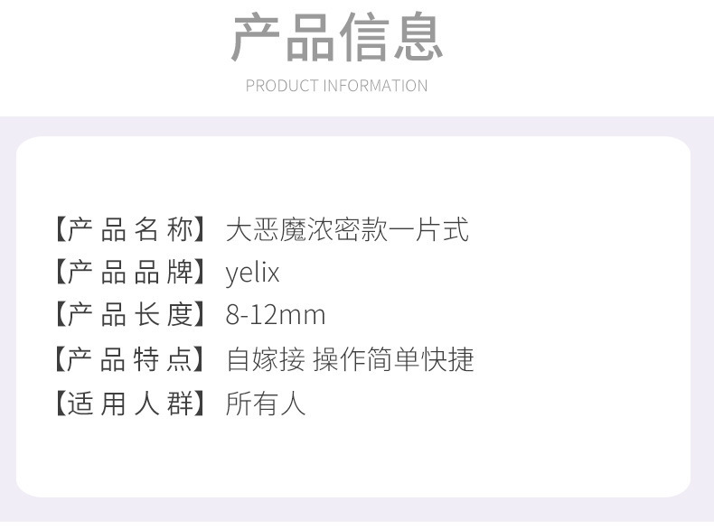The image size is (714, 529).
Task: Select the 【适用人群】 label
Action: tap(127, 403)
